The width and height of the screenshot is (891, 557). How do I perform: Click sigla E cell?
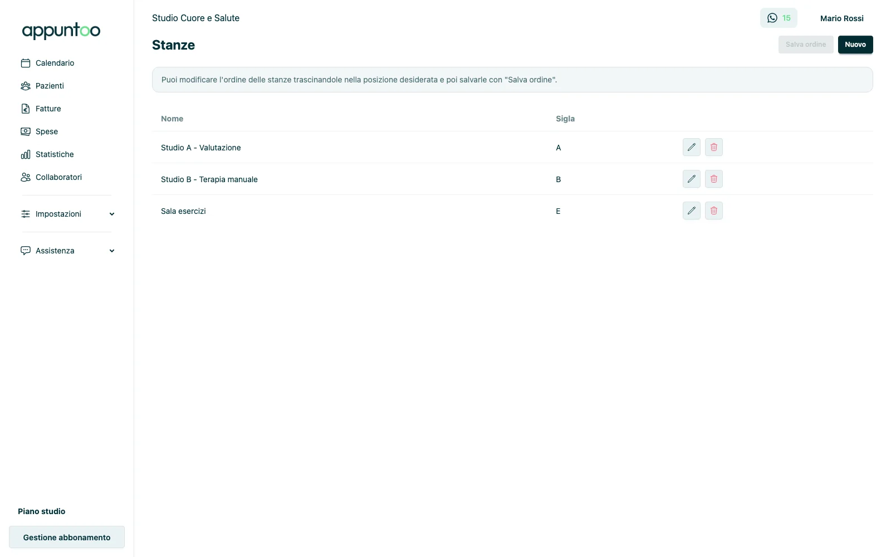click(558, 211)
